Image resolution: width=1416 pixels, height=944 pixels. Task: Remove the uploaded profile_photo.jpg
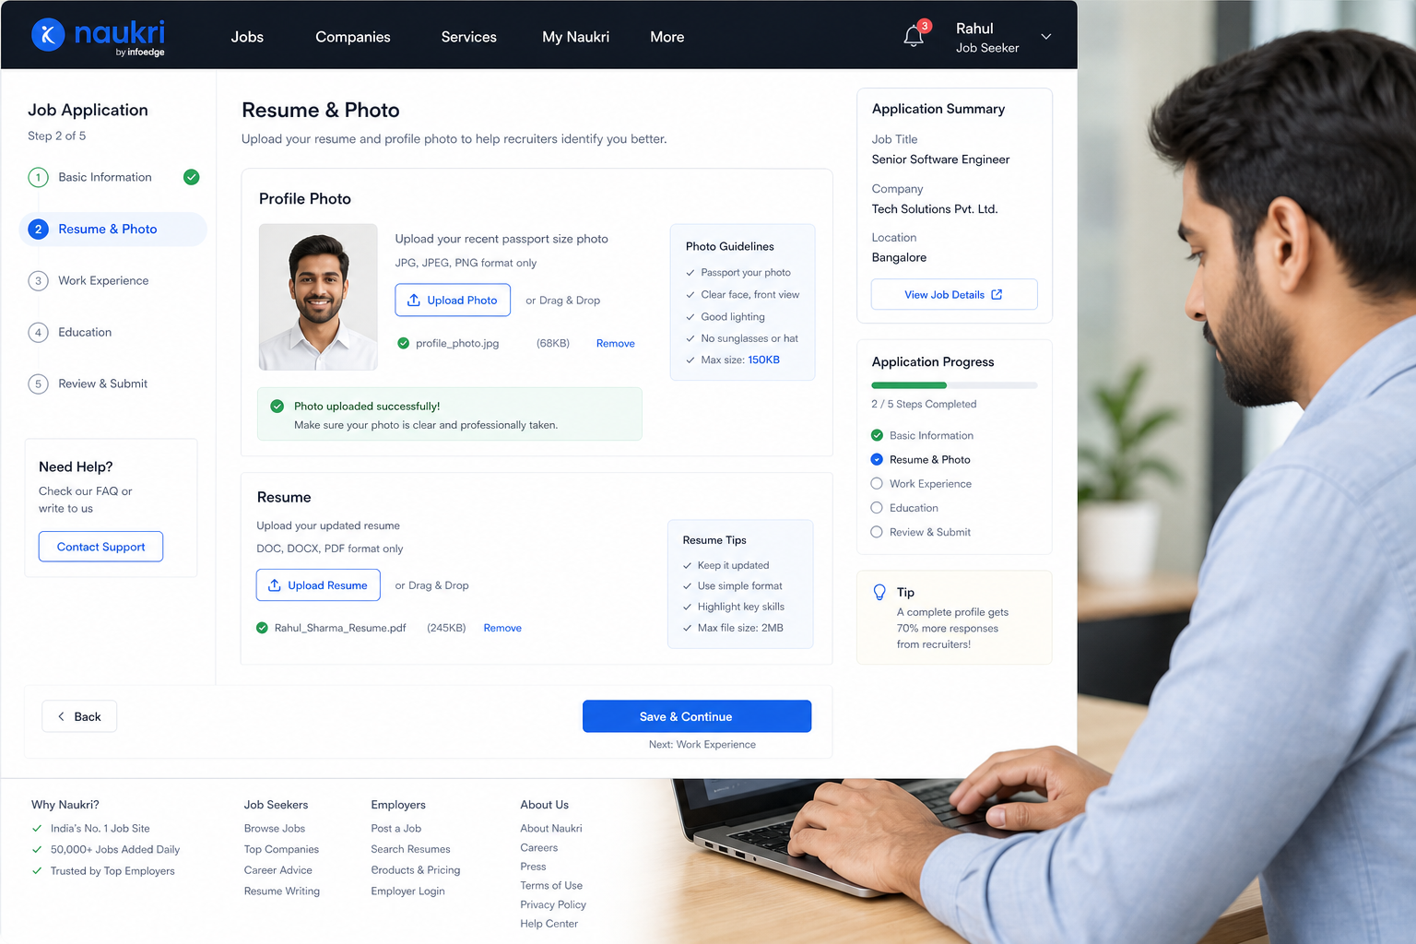click(615, 343)
